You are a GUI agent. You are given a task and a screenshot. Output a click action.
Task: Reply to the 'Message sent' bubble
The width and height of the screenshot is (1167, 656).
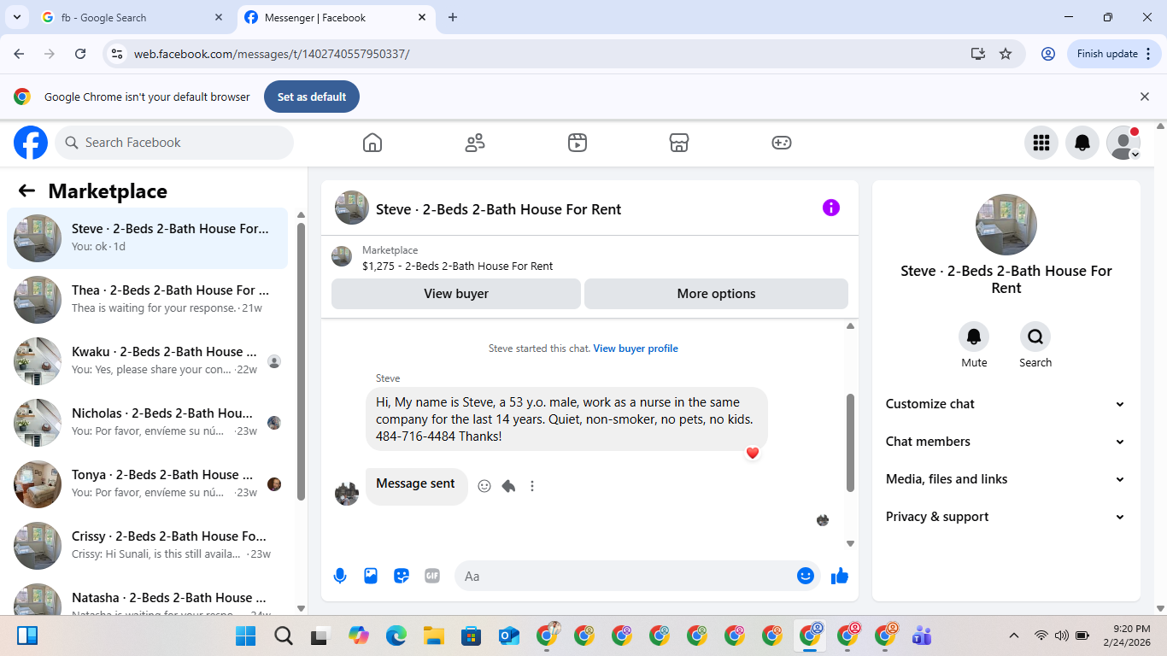click(x=508, y=486)
